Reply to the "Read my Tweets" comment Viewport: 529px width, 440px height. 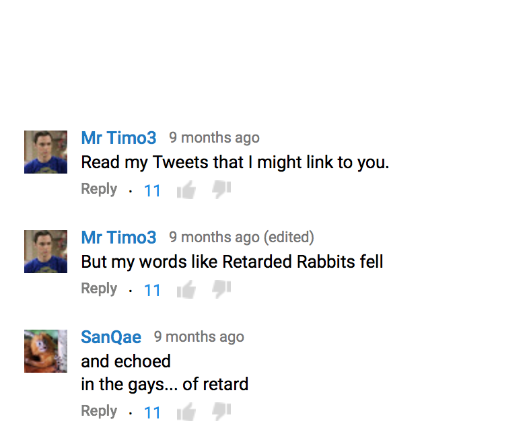99,189
